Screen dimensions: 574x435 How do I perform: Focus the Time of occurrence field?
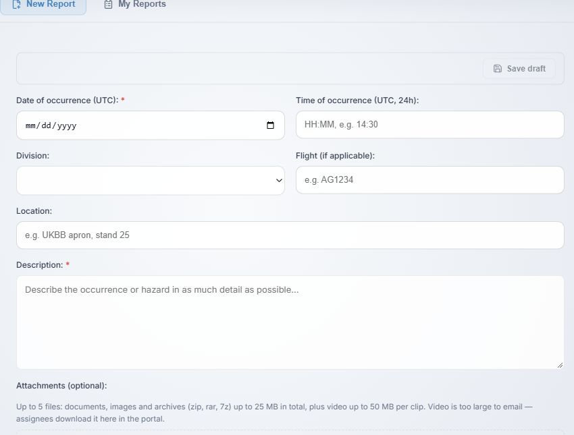click(x=429, y=125)
